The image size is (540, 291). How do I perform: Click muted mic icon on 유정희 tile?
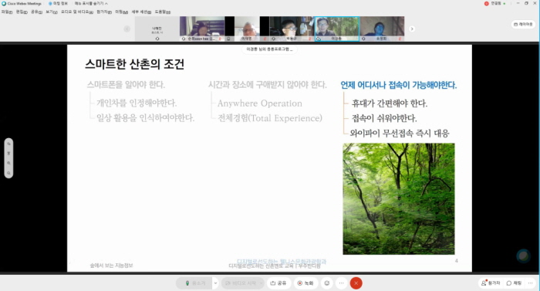[x=400, y=39]
